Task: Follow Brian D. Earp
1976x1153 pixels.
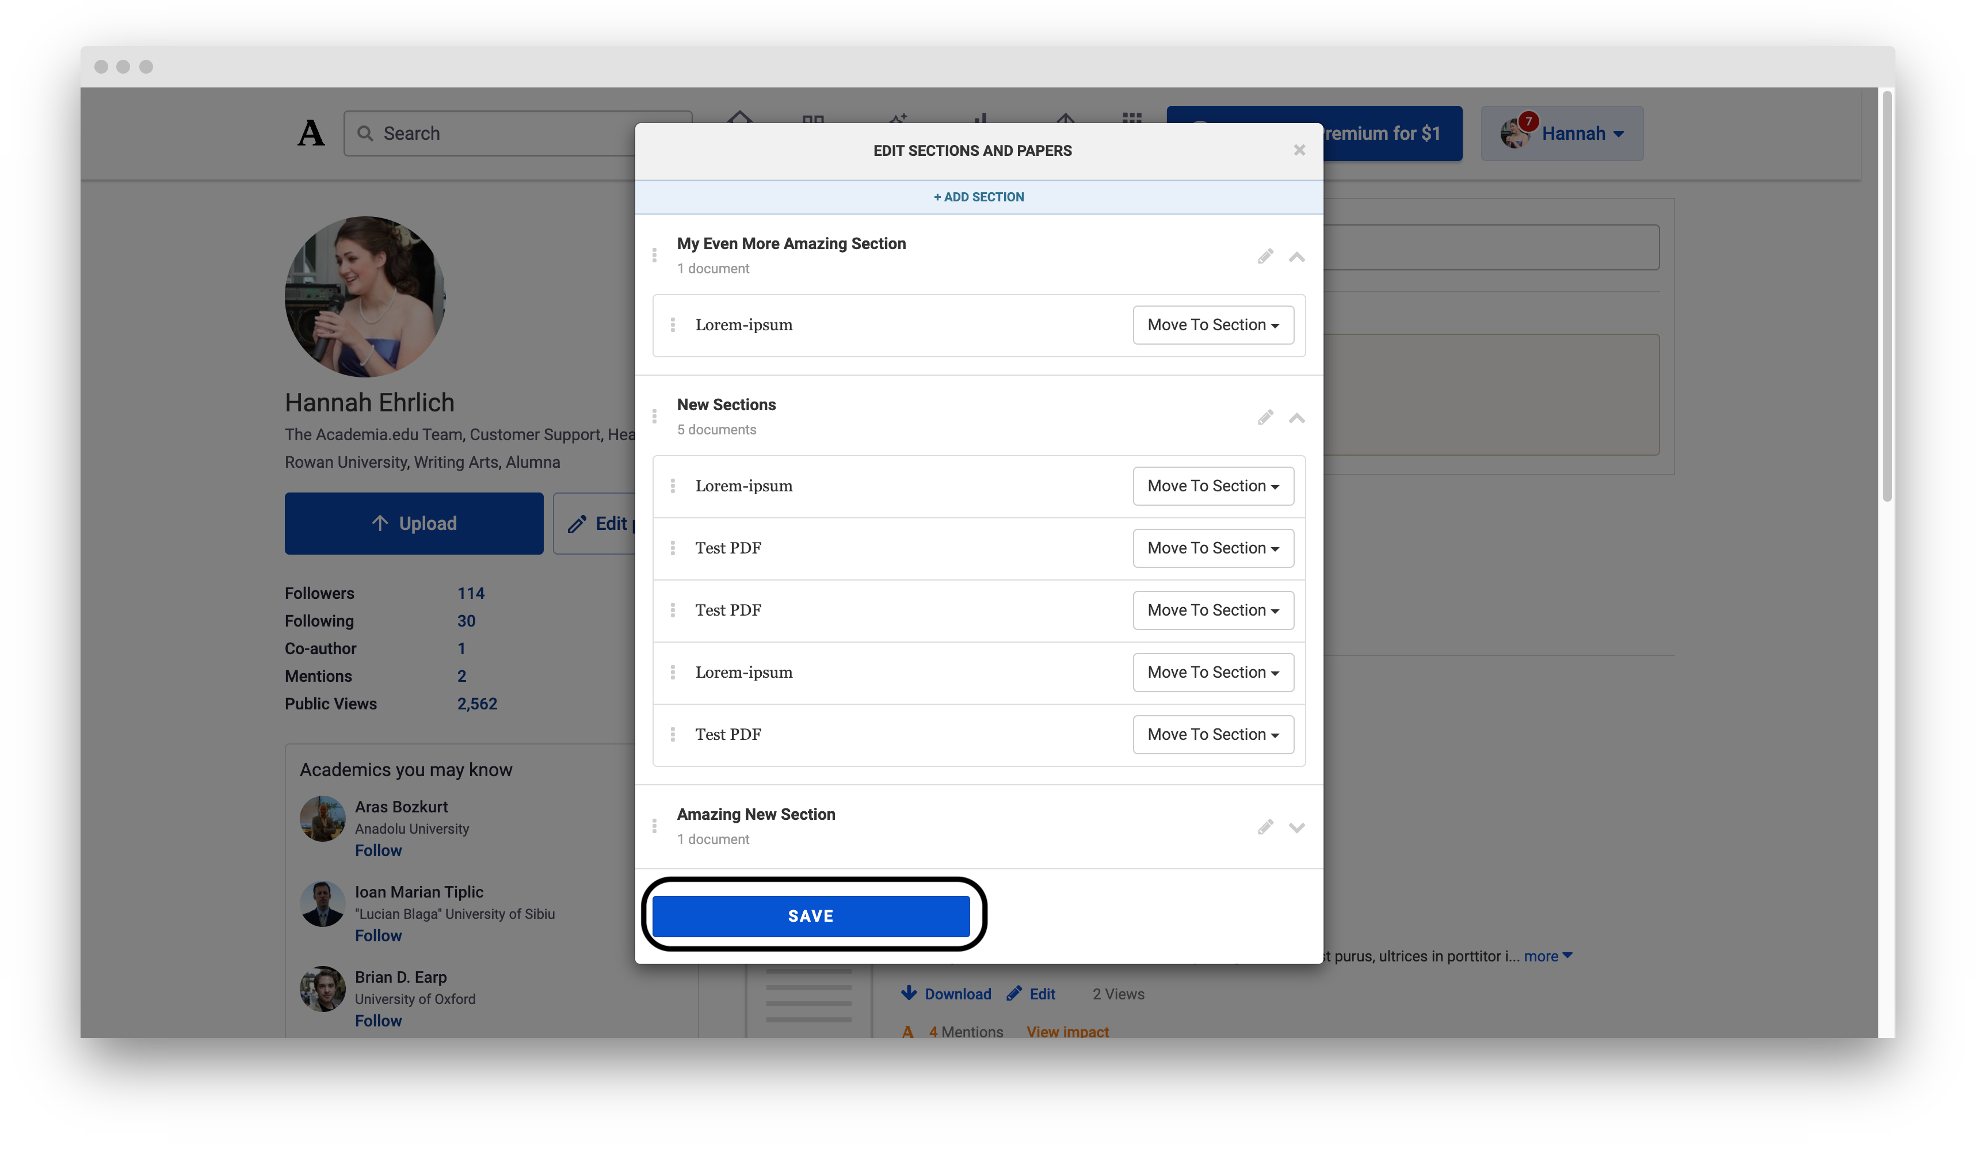Action: pos(378,1021)
